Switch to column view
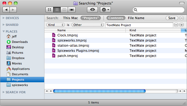 pyautogui.click(x=64, y=10)
